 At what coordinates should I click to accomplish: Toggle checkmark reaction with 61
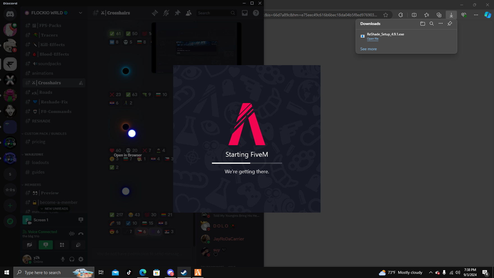tap(115, 34)
